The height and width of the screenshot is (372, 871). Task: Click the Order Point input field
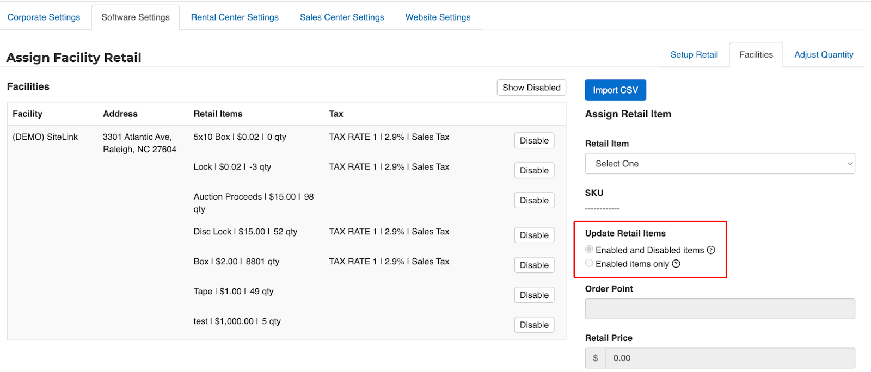tap(720, 309)
